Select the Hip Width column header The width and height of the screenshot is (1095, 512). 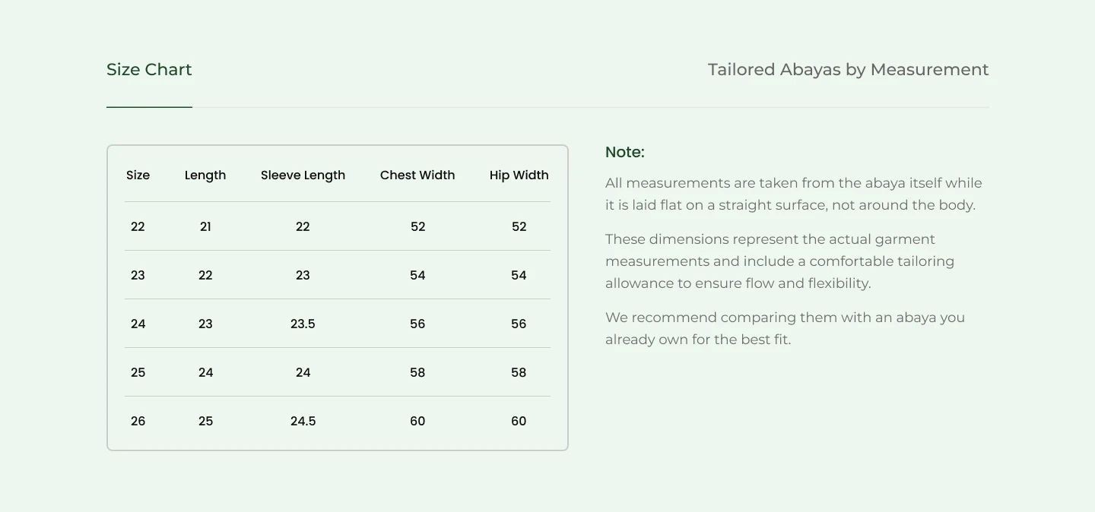(519, 175)
